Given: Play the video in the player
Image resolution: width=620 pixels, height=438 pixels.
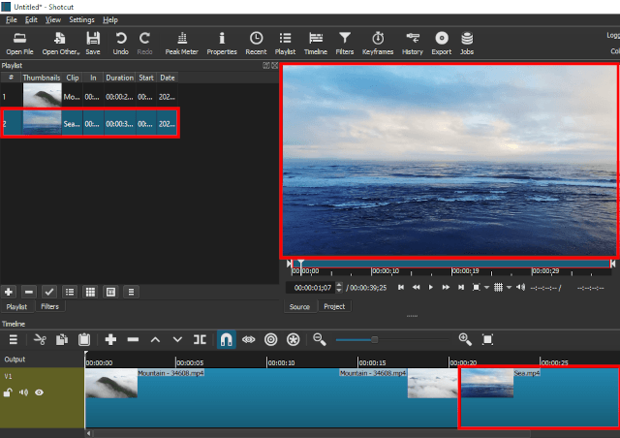Looking at the screenshot, I should [431, 287].
